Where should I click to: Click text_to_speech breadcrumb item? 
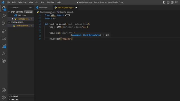[x=67, y=12]
